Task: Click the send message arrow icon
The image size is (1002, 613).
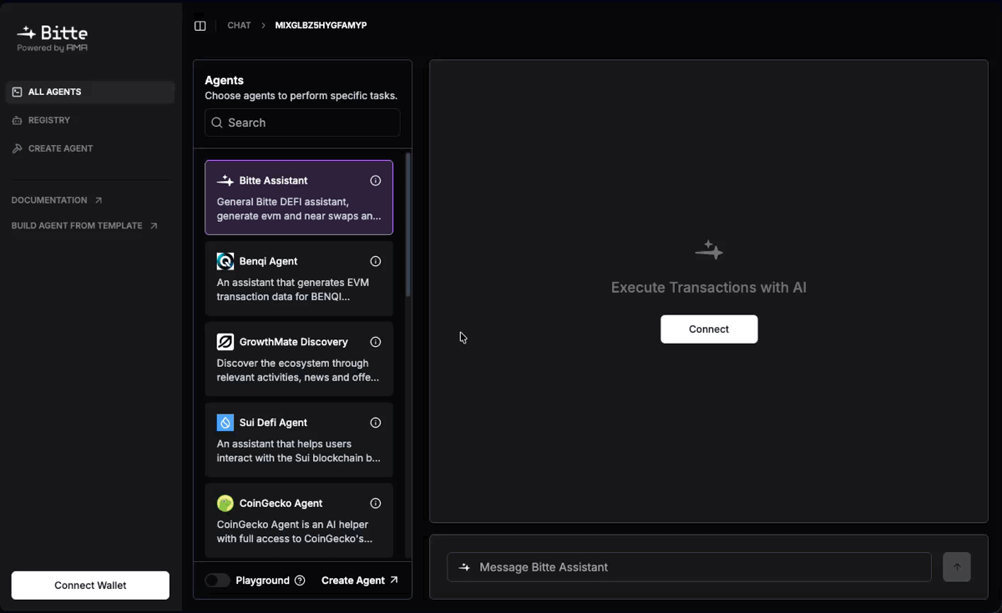Action: [x=956, y=566]
